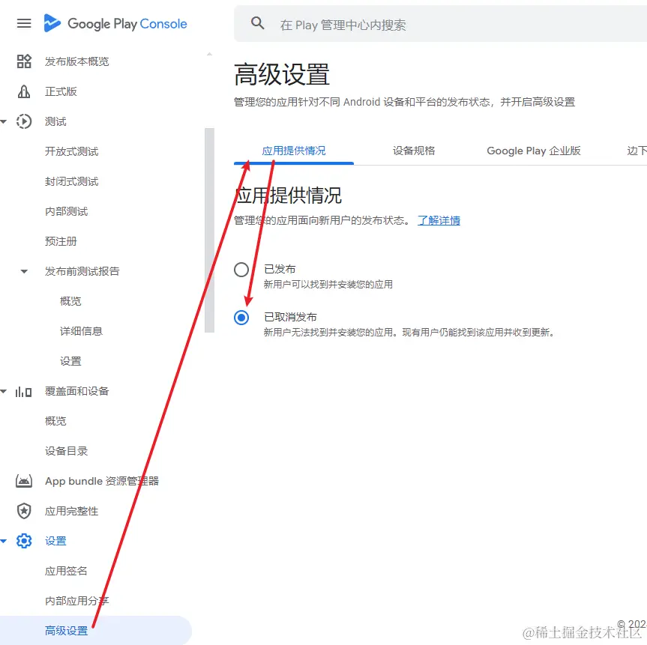647x645 pixels.
Task: Switch to the 应用提供情况 tab
Action: point(294,151)
